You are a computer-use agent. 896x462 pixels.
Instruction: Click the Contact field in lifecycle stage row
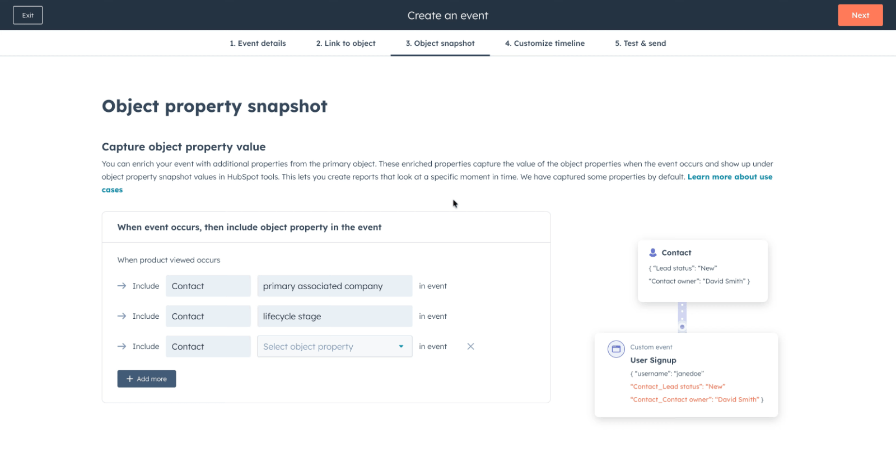[208, 316]
